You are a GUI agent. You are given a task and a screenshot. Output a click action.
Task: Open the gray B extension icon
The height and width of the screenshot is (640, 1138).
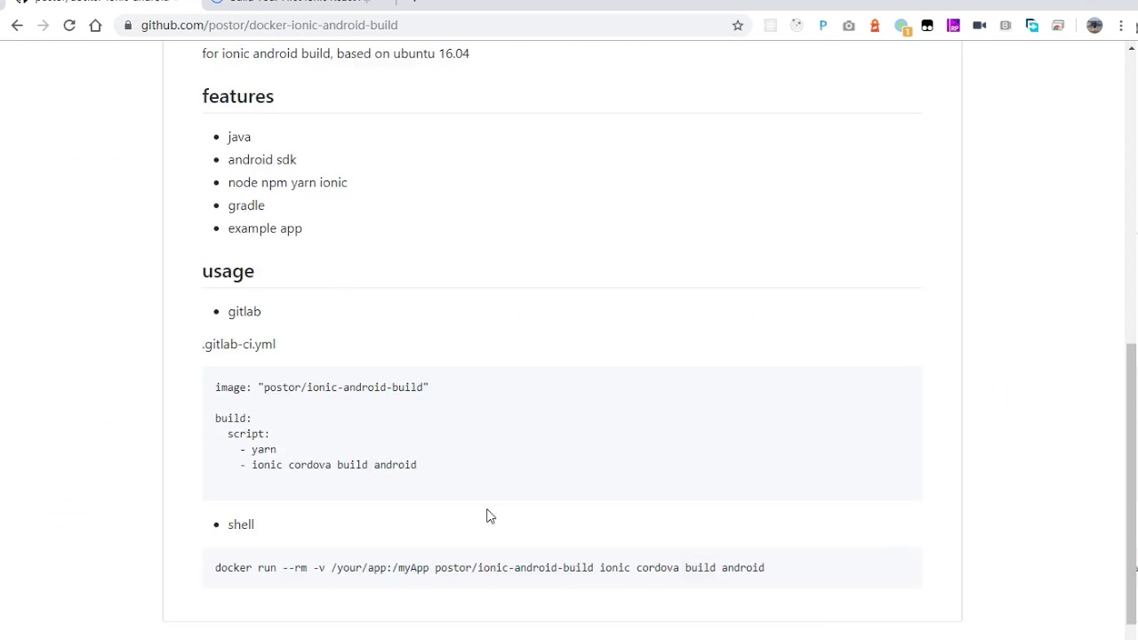(x=1006, y=26)
